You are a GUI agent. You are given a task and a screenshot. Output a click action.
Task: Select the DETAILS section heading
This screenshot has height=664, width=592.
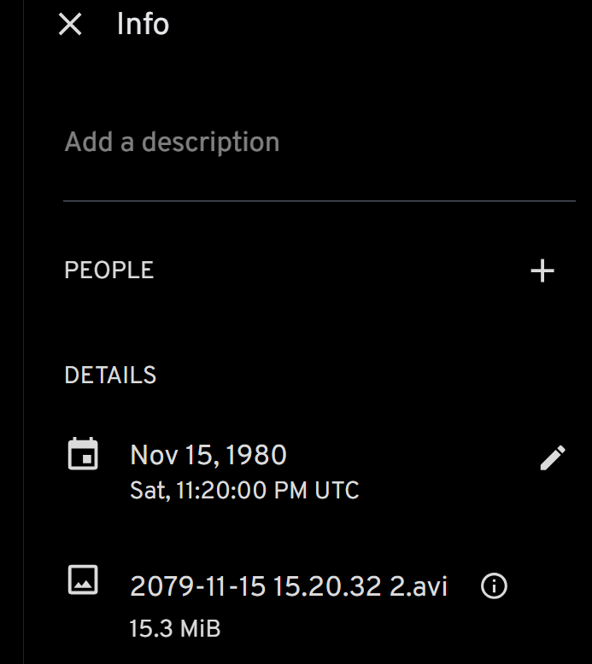pos(110,375)
